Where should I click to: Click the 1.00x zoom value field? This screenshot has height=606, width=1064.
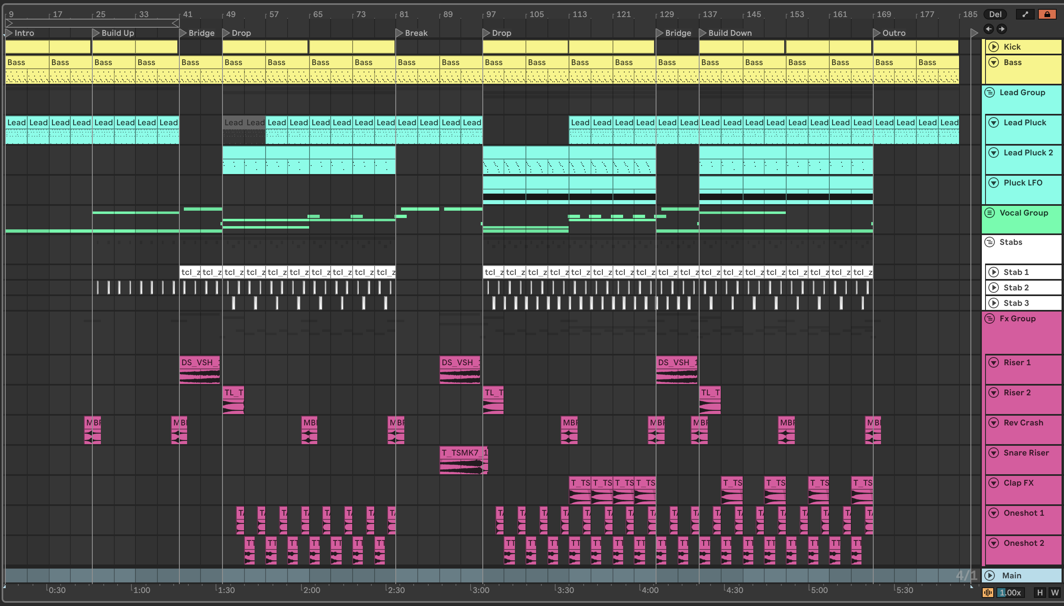point(1010,592)
